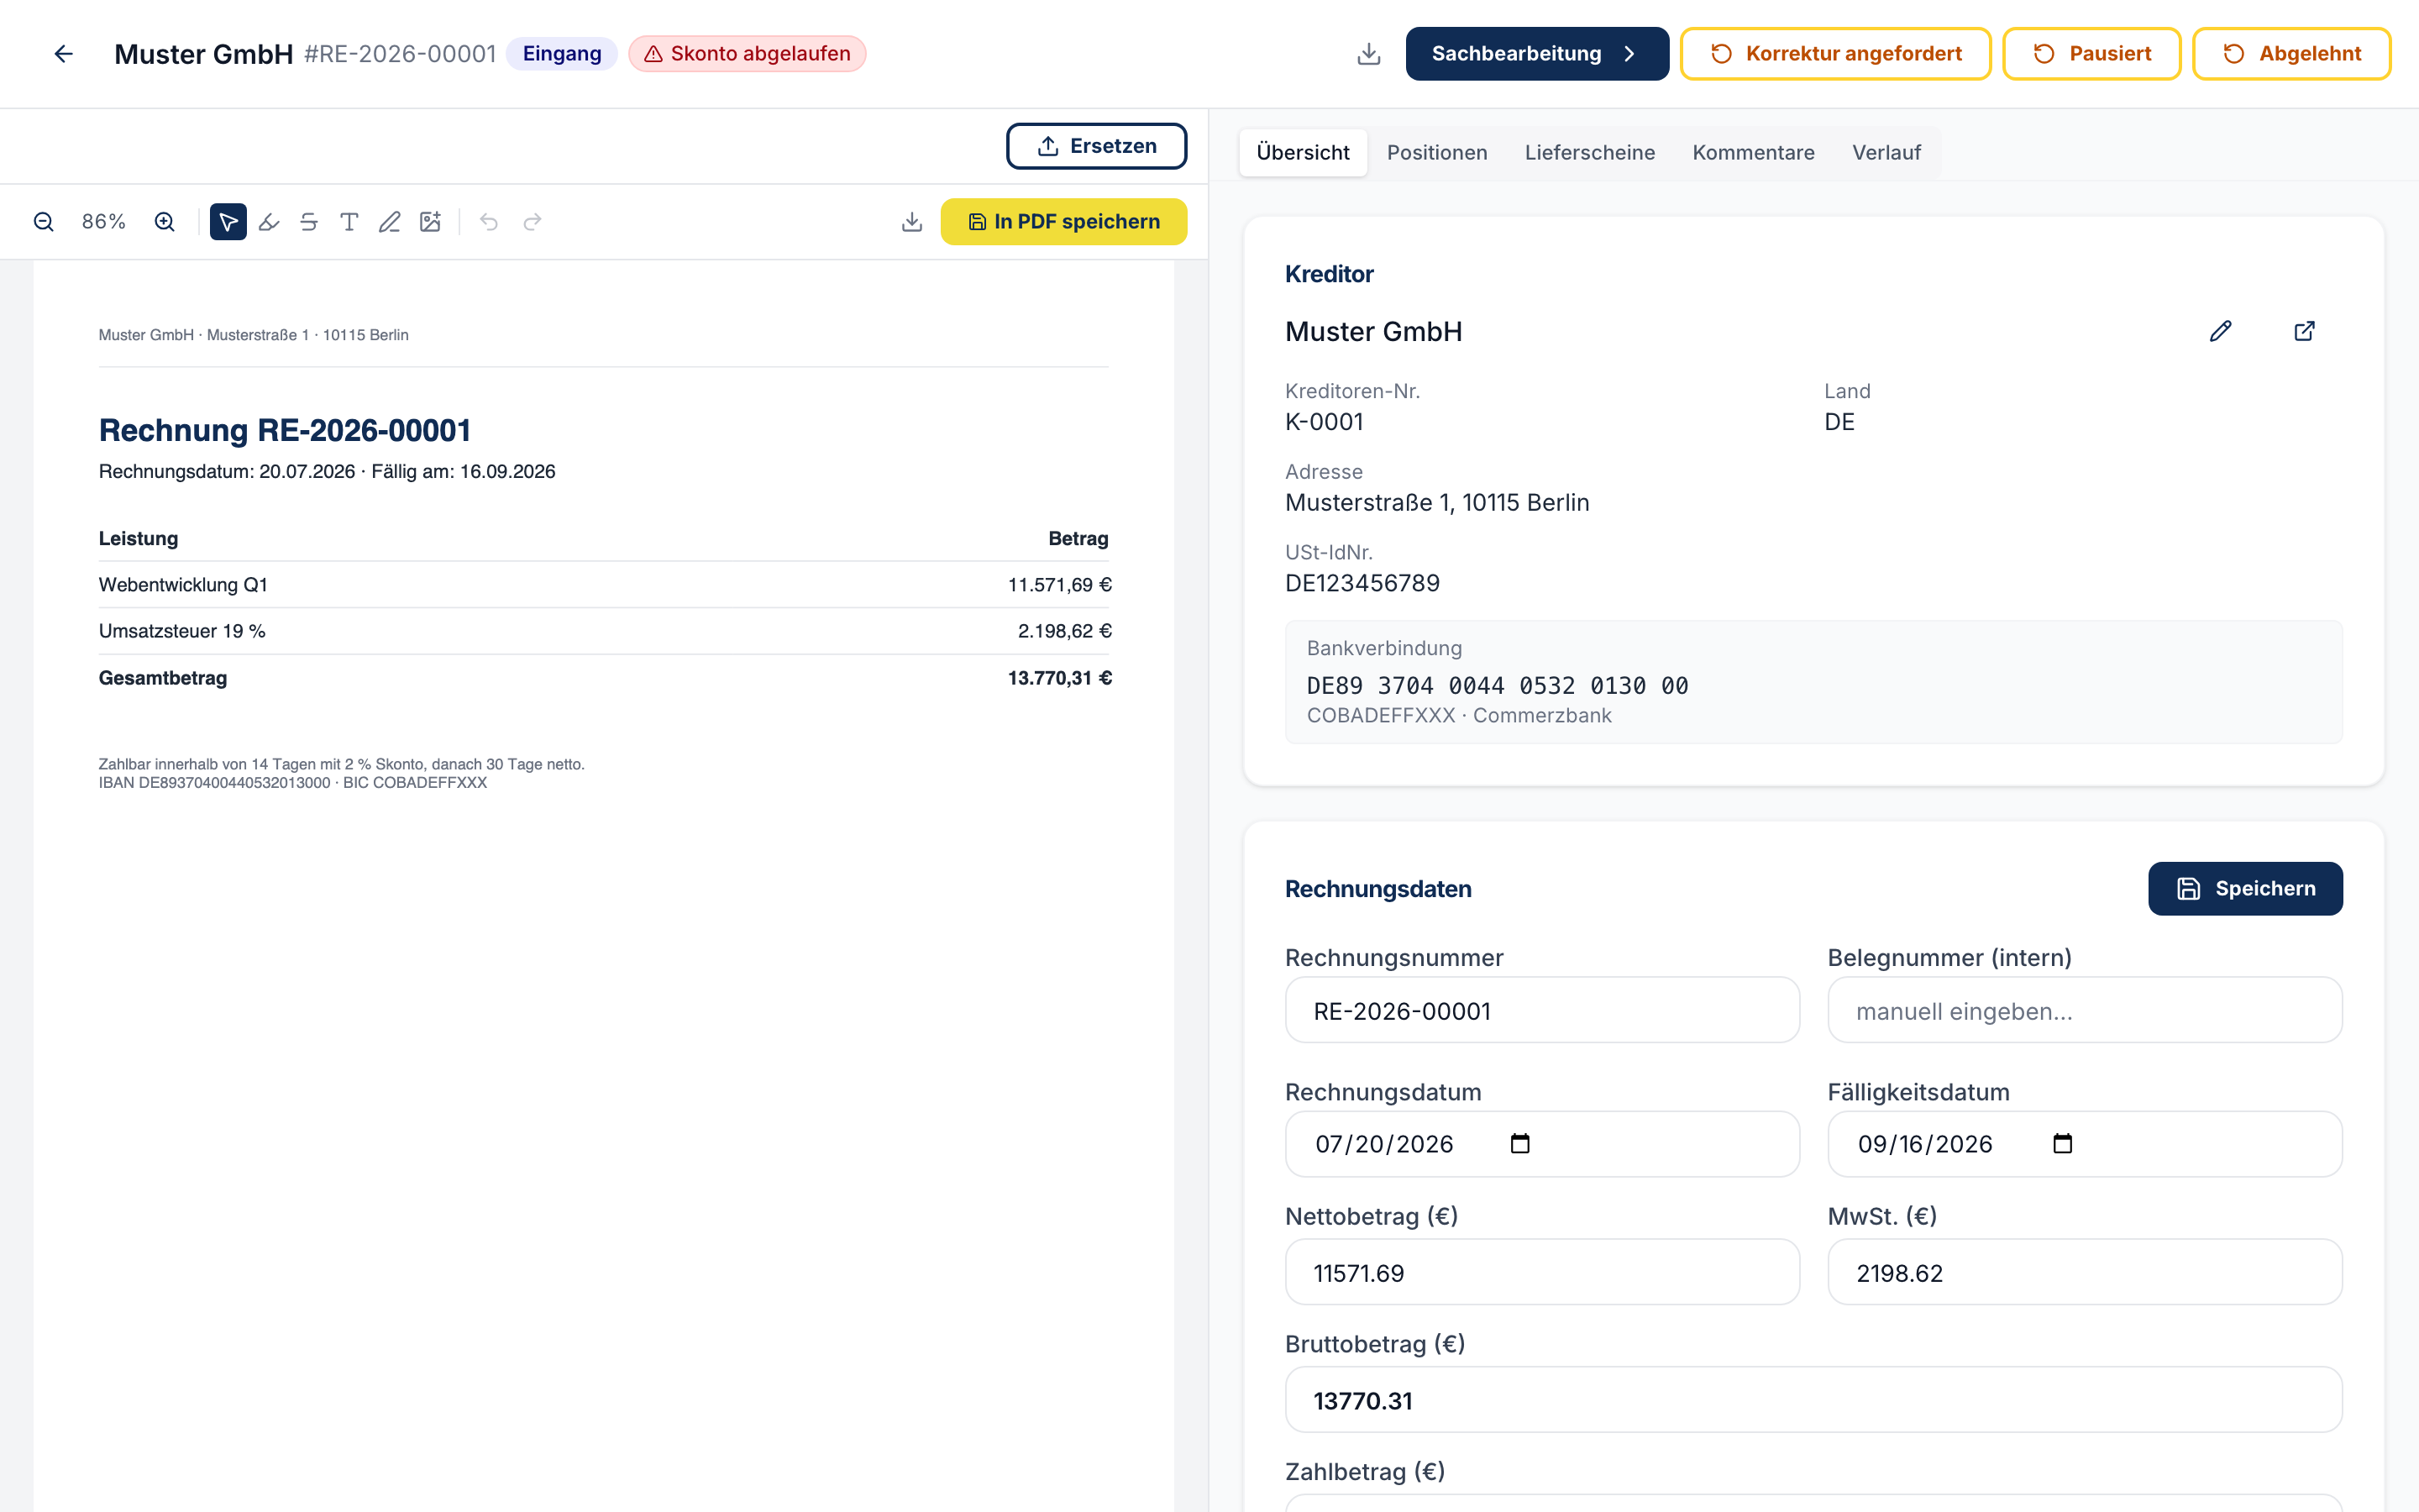The height and width of the screenshot is (1512, 2419).
Task: Open Kreditor in external link
Action: [x=2304, y=331]
